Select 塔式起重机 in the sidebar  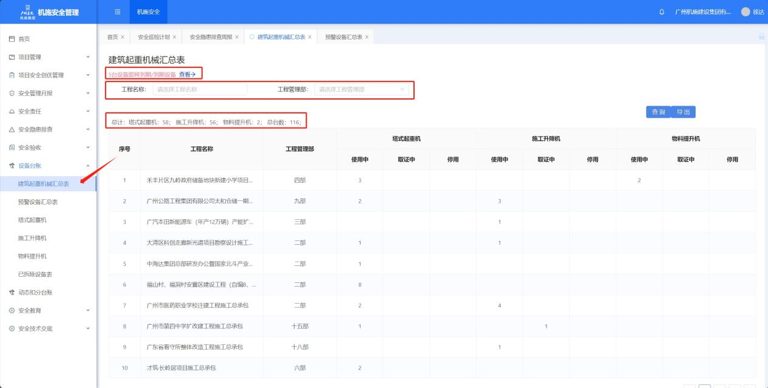click(x=32, y=220)
